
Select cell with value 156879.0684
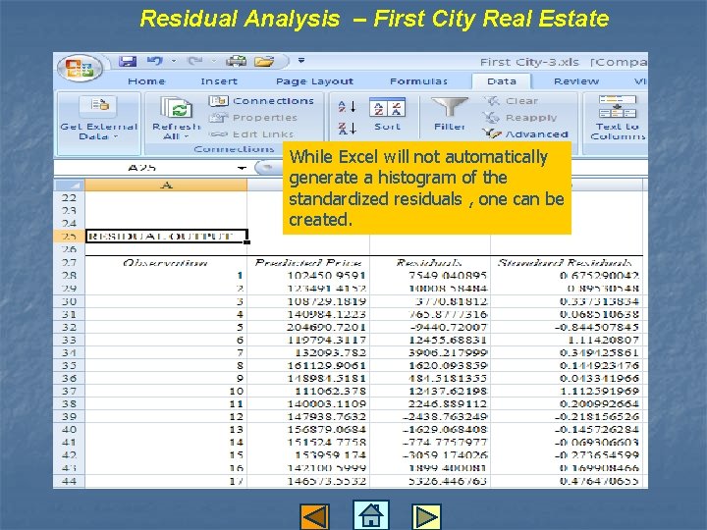[308, 430]
